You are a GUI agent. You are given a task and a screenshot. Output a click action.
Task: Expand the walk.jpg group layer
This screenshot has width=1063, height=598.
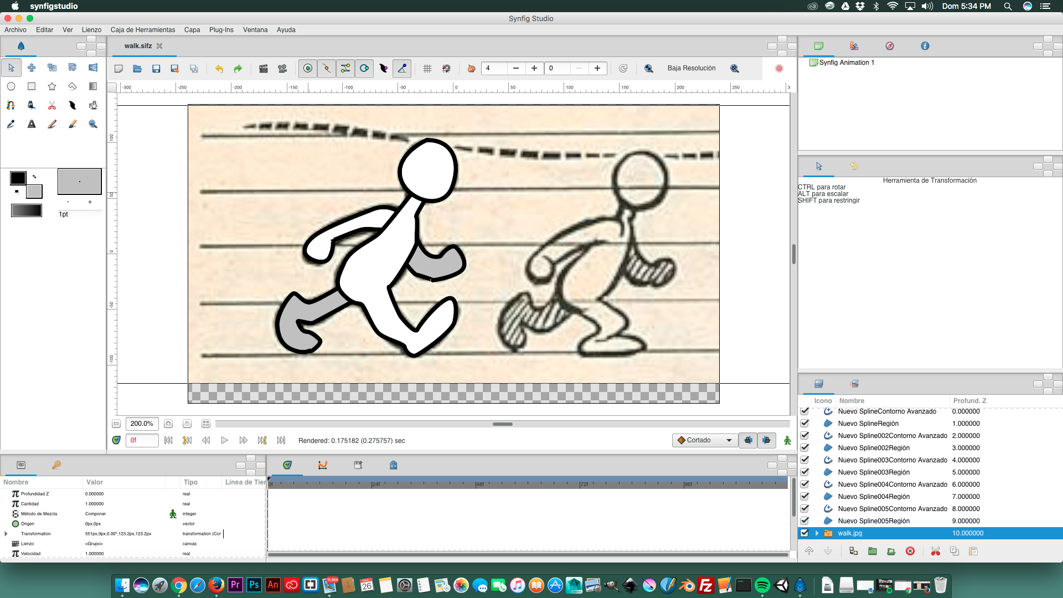[817, 533]
